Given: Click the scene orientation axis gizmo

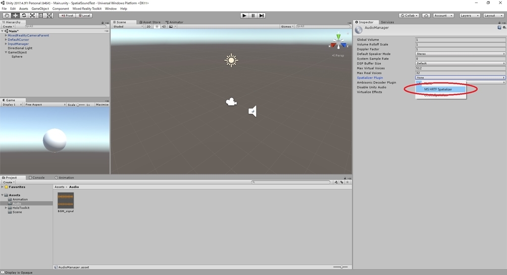Looking at the screenshot, I should tap(339, 42).
